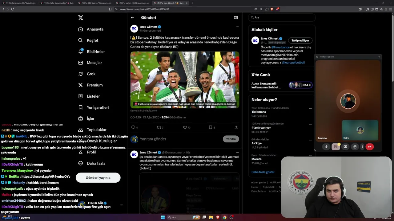Go back with the Gönderi arrow
Image resolution: width=394 pixels, height=221 pixels.
(x=132, y=17)
